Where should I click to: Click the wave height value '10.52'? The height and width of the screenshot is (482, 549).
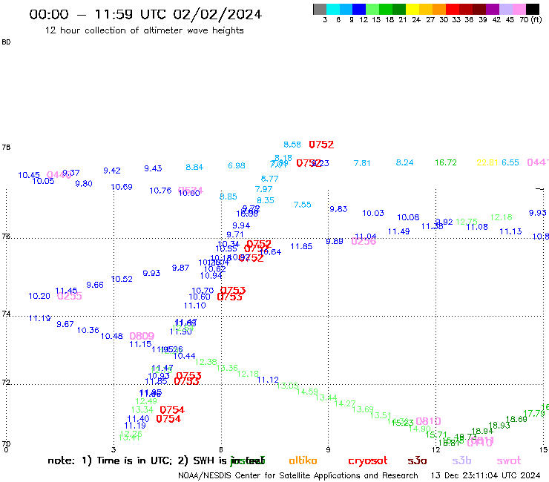122,280
